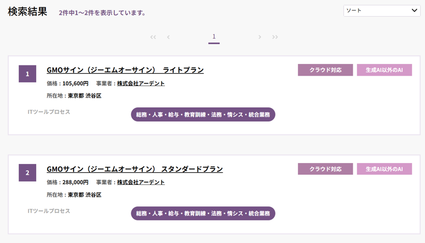Click the 検索結果 heading
The width and height of the screenshot is (425, 243).
pos(27,12)
